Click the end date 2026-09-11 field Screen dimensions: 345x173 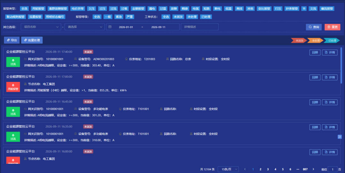(x=158, y=27)
